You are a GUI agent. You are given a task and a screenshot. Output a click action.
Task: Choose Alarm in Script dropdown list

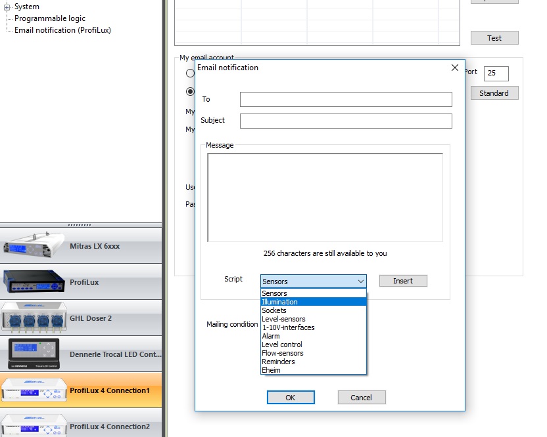point(314,336)
